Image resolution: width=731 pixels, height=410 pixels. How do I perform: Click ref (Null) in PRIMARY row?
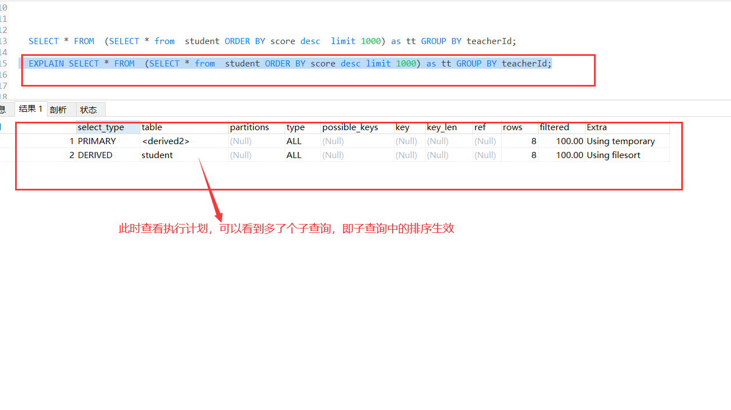[487, 141]
